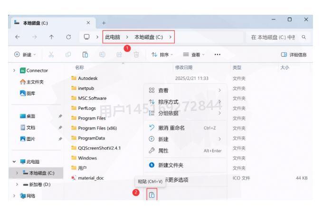Click the Cut scissors icon

tap(51, 55)
